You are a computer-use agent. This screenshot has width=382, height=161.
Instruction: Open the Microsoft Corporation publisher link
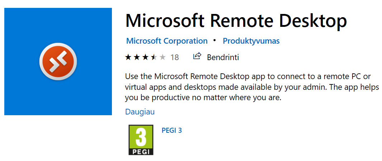tap(167, 41)
